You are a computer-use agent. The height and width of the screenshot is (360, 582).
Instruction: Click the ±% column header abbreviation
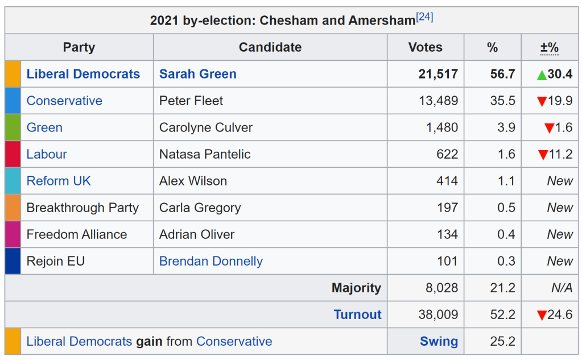[550, 47]
